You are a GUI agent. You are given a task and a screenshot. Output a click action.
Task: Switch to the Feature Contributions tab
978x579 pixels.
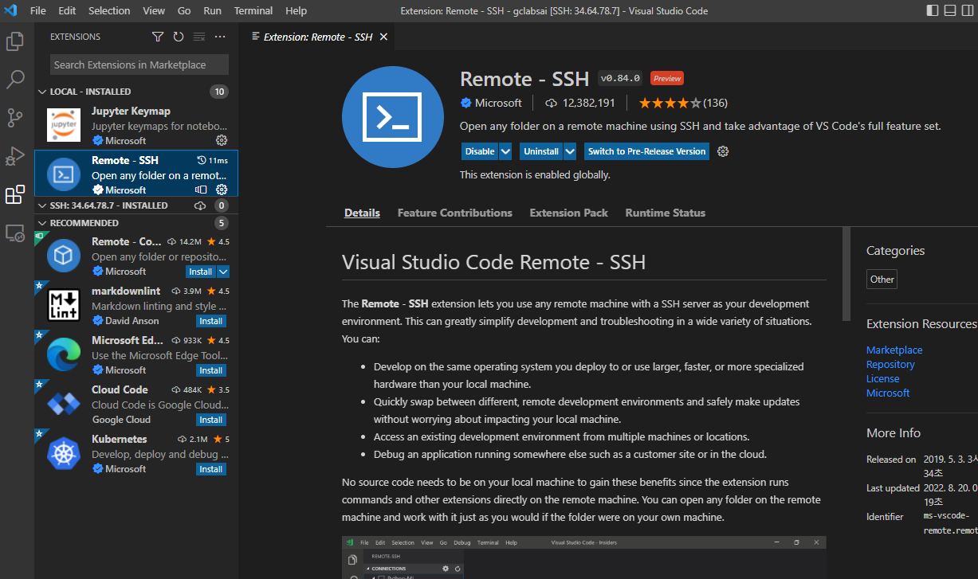[454, 213]
